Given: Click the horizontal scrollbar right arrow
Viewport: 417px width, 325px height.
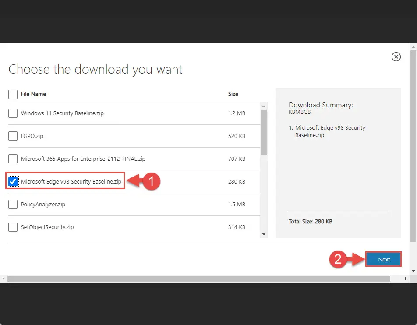Looking at the screenshot, I should [406, 279].
